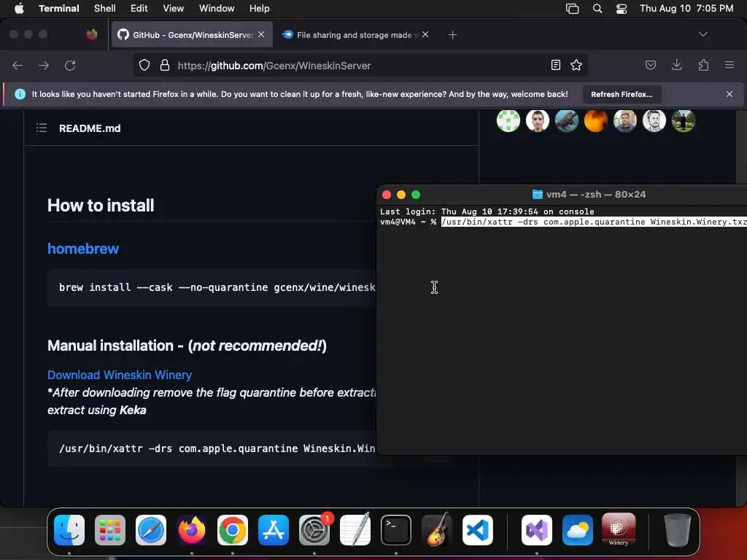Bookmark this page with the star icon

click(x=576, y=65)
